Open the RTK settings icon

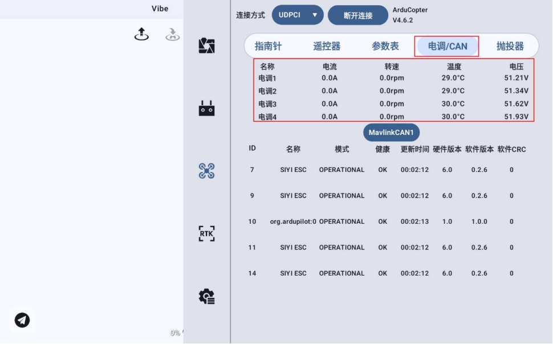206,234
